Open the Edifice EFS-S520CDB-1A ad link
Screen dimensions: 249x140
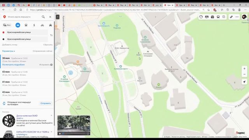(x=33, y=132)
